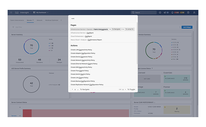
Task: Click the Not Assigned 42 legend entry
Action: [55, 85]
